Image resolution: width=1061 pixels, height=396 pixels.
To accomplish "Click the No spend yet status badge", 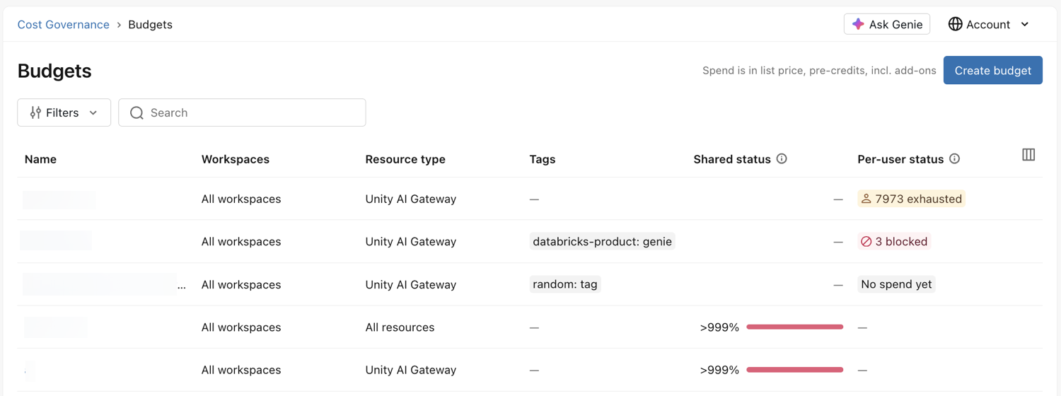I will pos(896,284).
